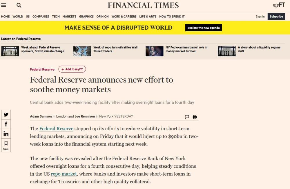290x189 pixels.
Task: Select WORK & CAREERS in navigation
Action: (x=124, y=17)
